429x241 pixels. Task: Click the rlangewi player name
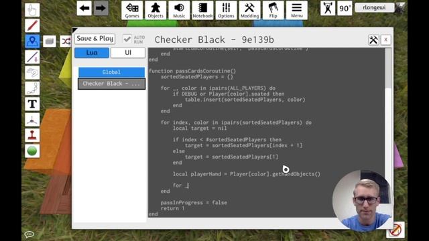pyautogui.click(x=374, y=7)
